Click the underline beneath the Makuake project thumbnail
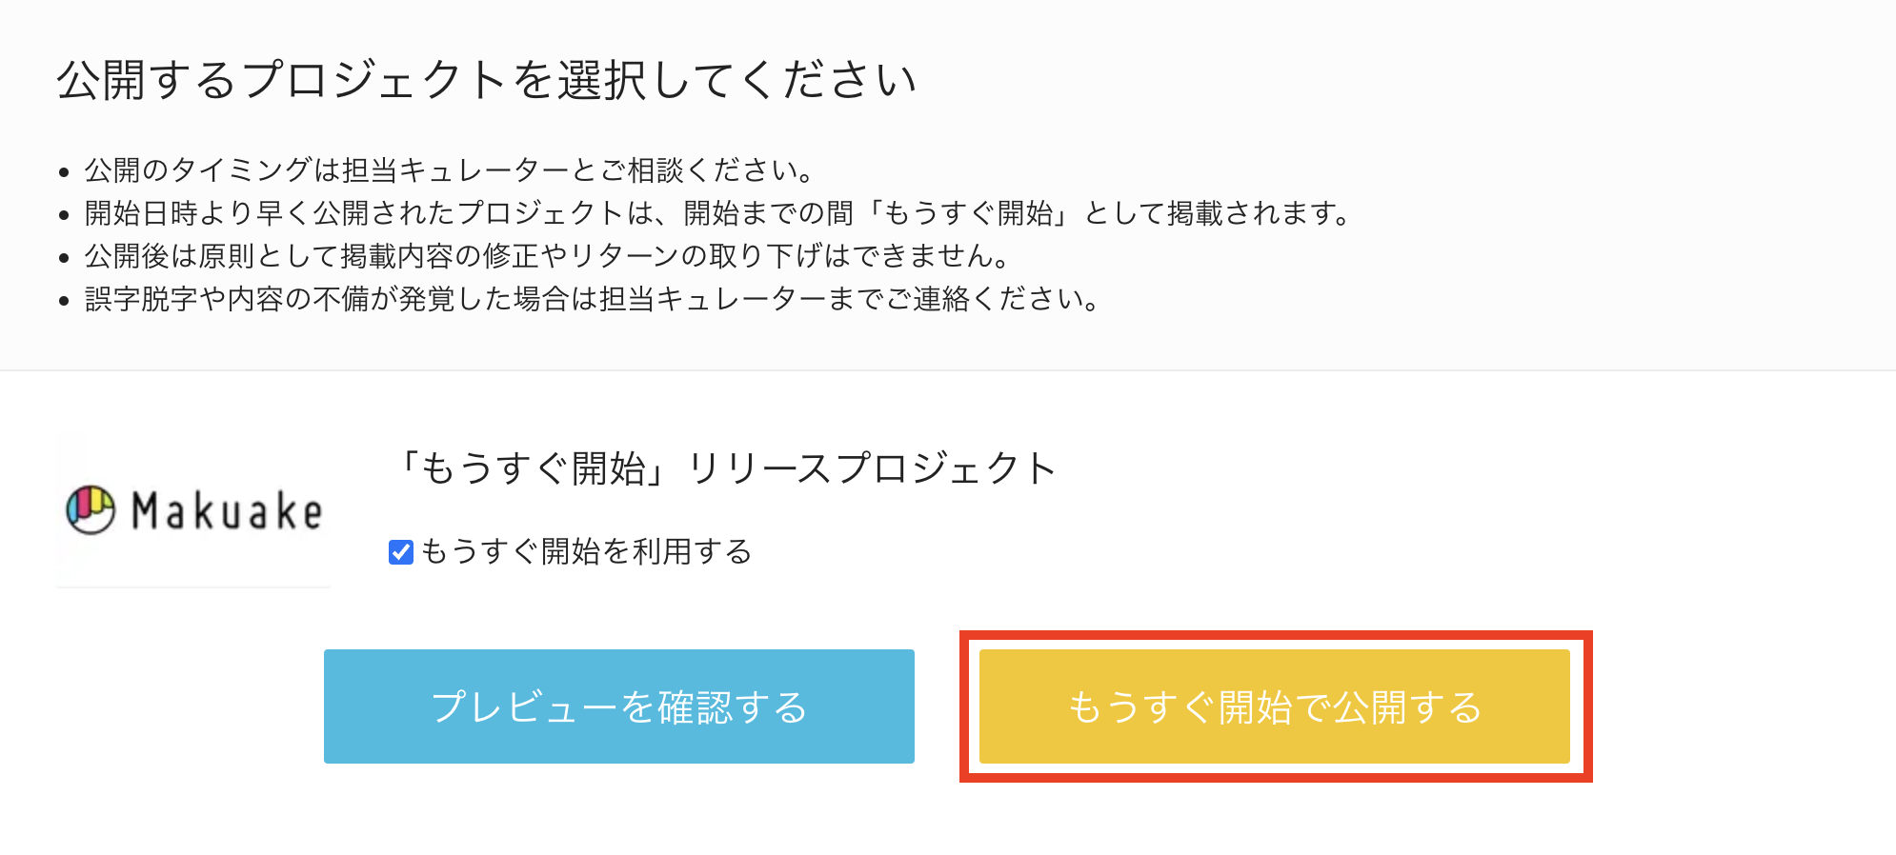 pyautogui.click(x=193, y=587)
